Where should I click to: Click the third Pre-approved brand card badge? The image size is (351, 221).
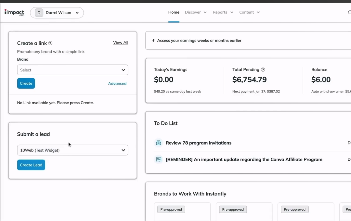[295, 209]
